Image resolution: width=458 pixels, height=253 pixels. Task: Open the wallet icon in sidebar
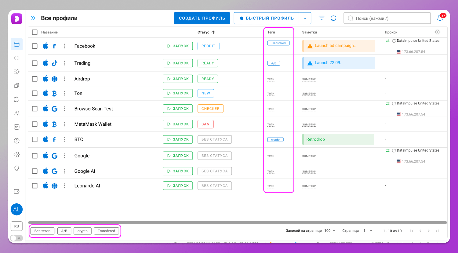pyautogui.click(x=17, y=192)
